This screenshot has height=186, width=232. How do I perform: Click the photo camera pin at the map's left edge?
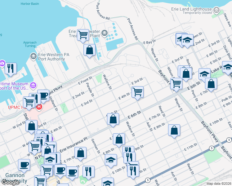pos(2,64)
